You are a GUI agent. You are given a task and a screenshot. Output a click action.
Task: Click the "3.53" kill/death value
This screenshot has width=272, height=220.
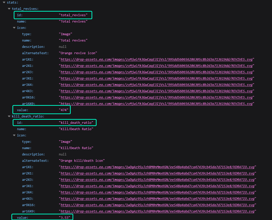(65, 217)
